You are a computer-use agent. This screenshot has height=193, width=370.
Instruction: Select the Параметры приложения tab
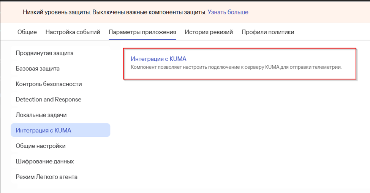coord(142,32)
